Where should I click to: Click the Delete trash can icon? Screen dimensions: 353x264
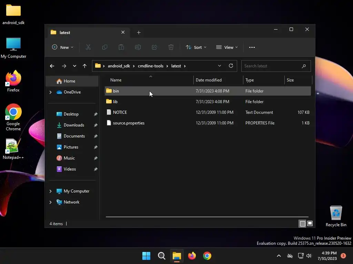coord(171,47)
